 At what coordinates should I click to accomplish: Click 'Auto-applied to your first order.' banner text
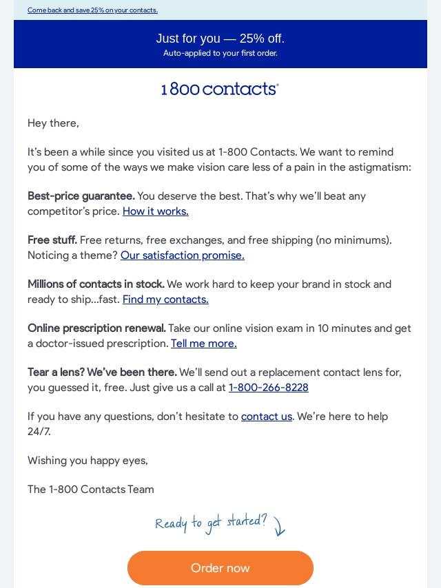pos(220,54)
